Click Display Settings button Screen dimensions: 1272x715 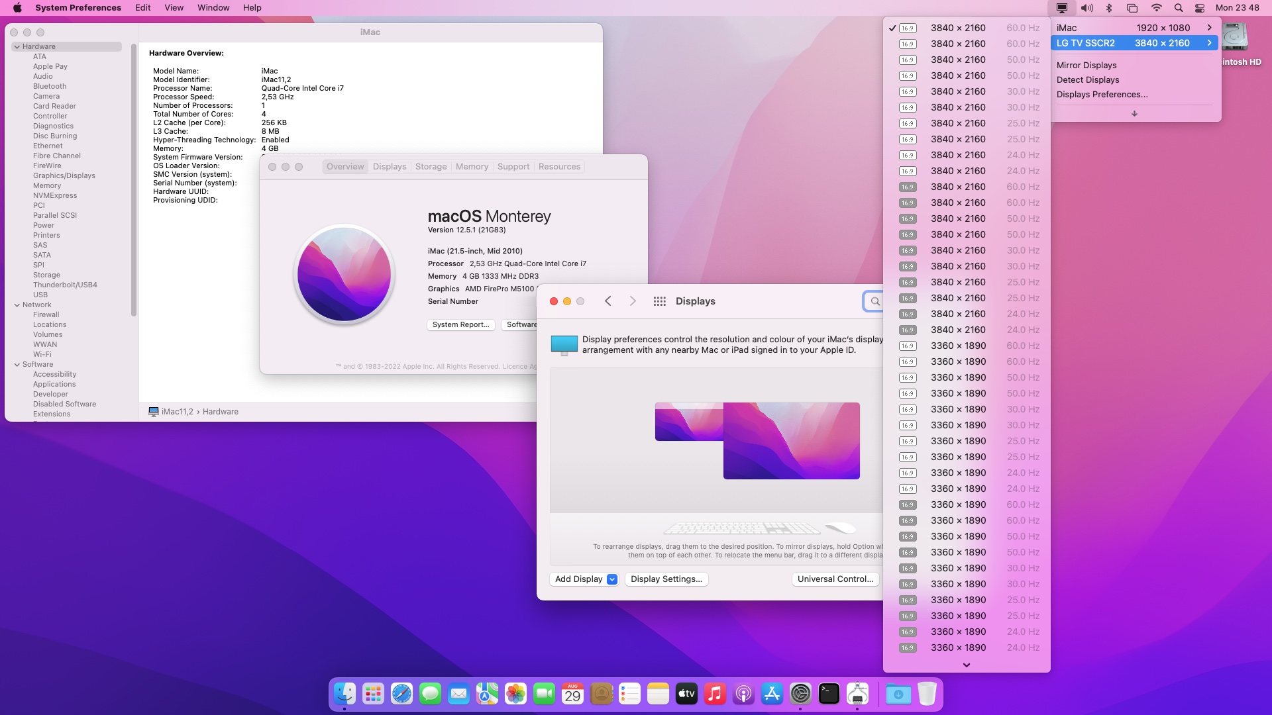click(x=666, y=579)
